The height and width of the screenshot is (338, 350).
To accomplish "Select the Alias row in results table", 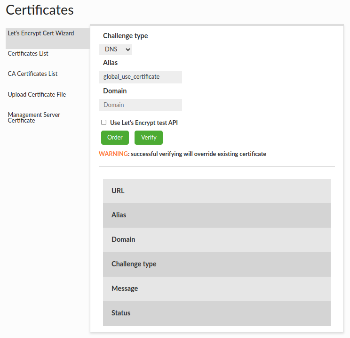I will tap(216, 215).
